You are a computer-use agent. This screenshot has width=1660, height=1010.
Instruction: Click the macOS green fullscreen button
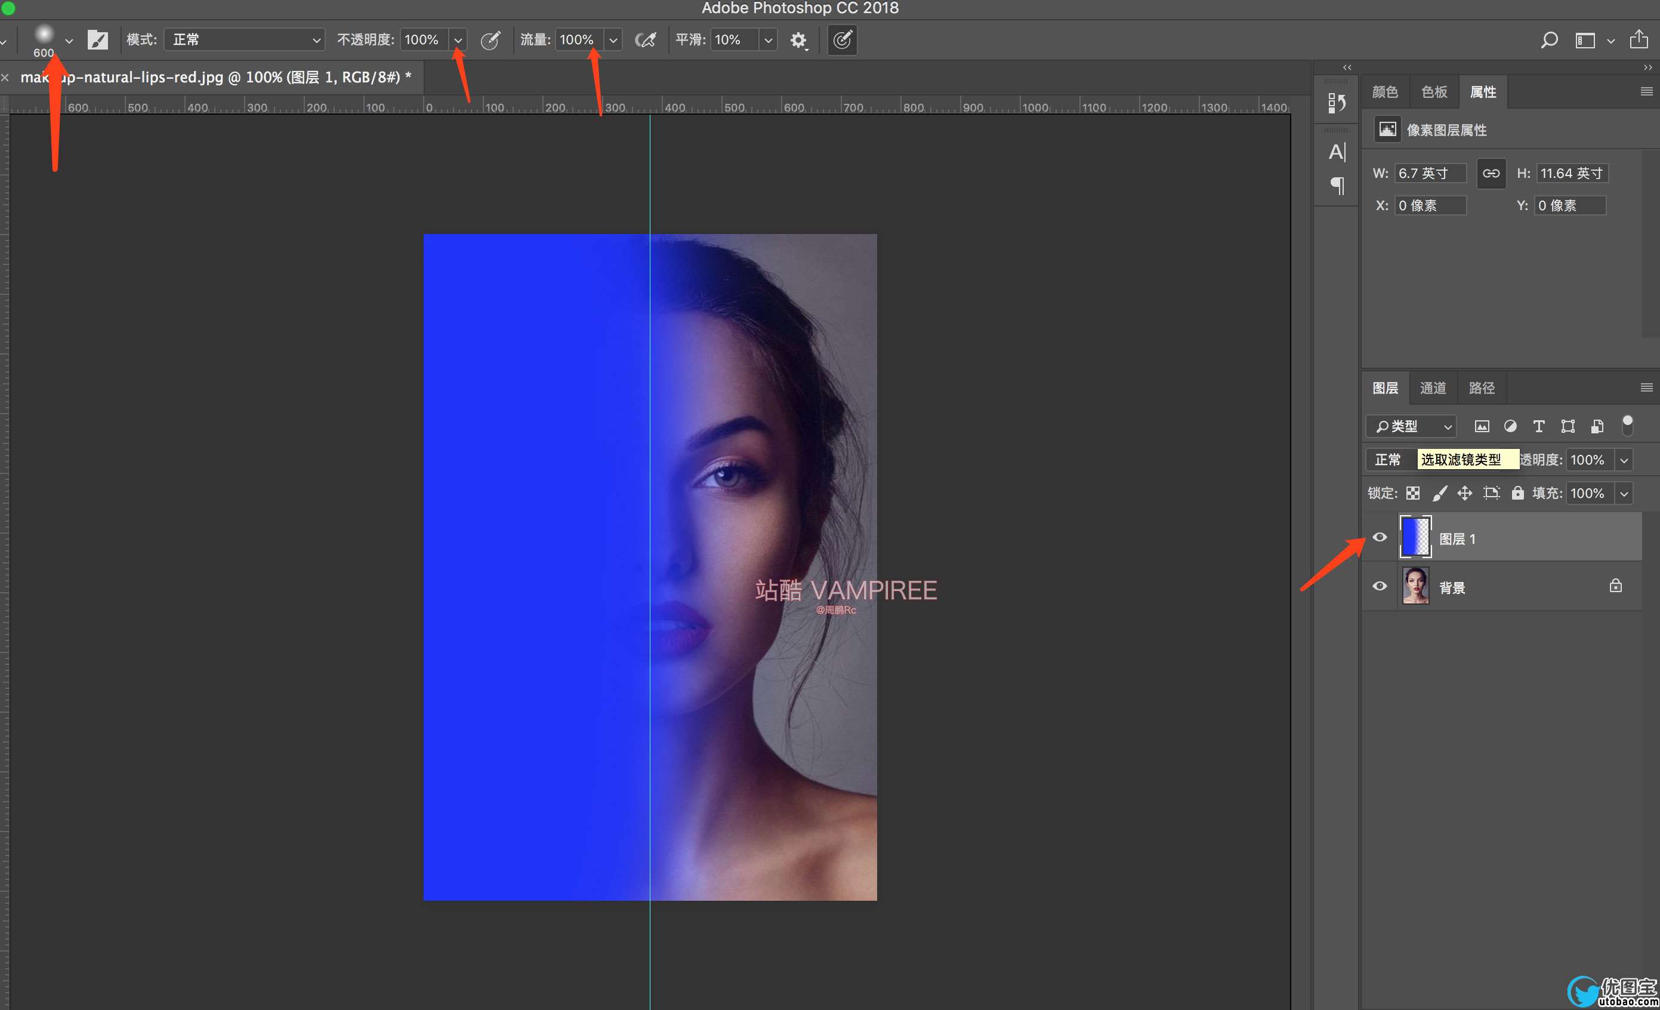tap(8, 8)
